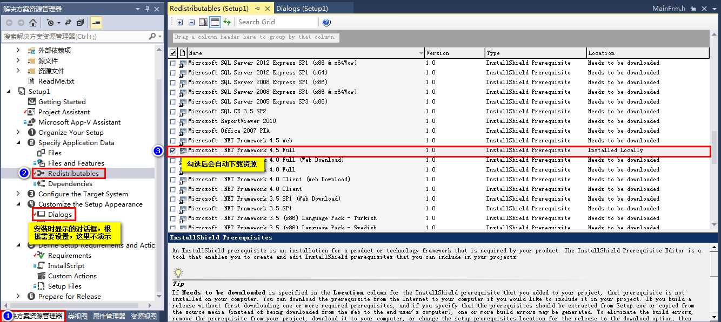Pin the Redistributables tab

(x=257, y=9)
